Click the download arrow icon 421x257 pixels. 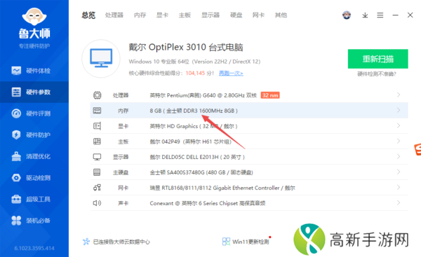pos(365,15)
